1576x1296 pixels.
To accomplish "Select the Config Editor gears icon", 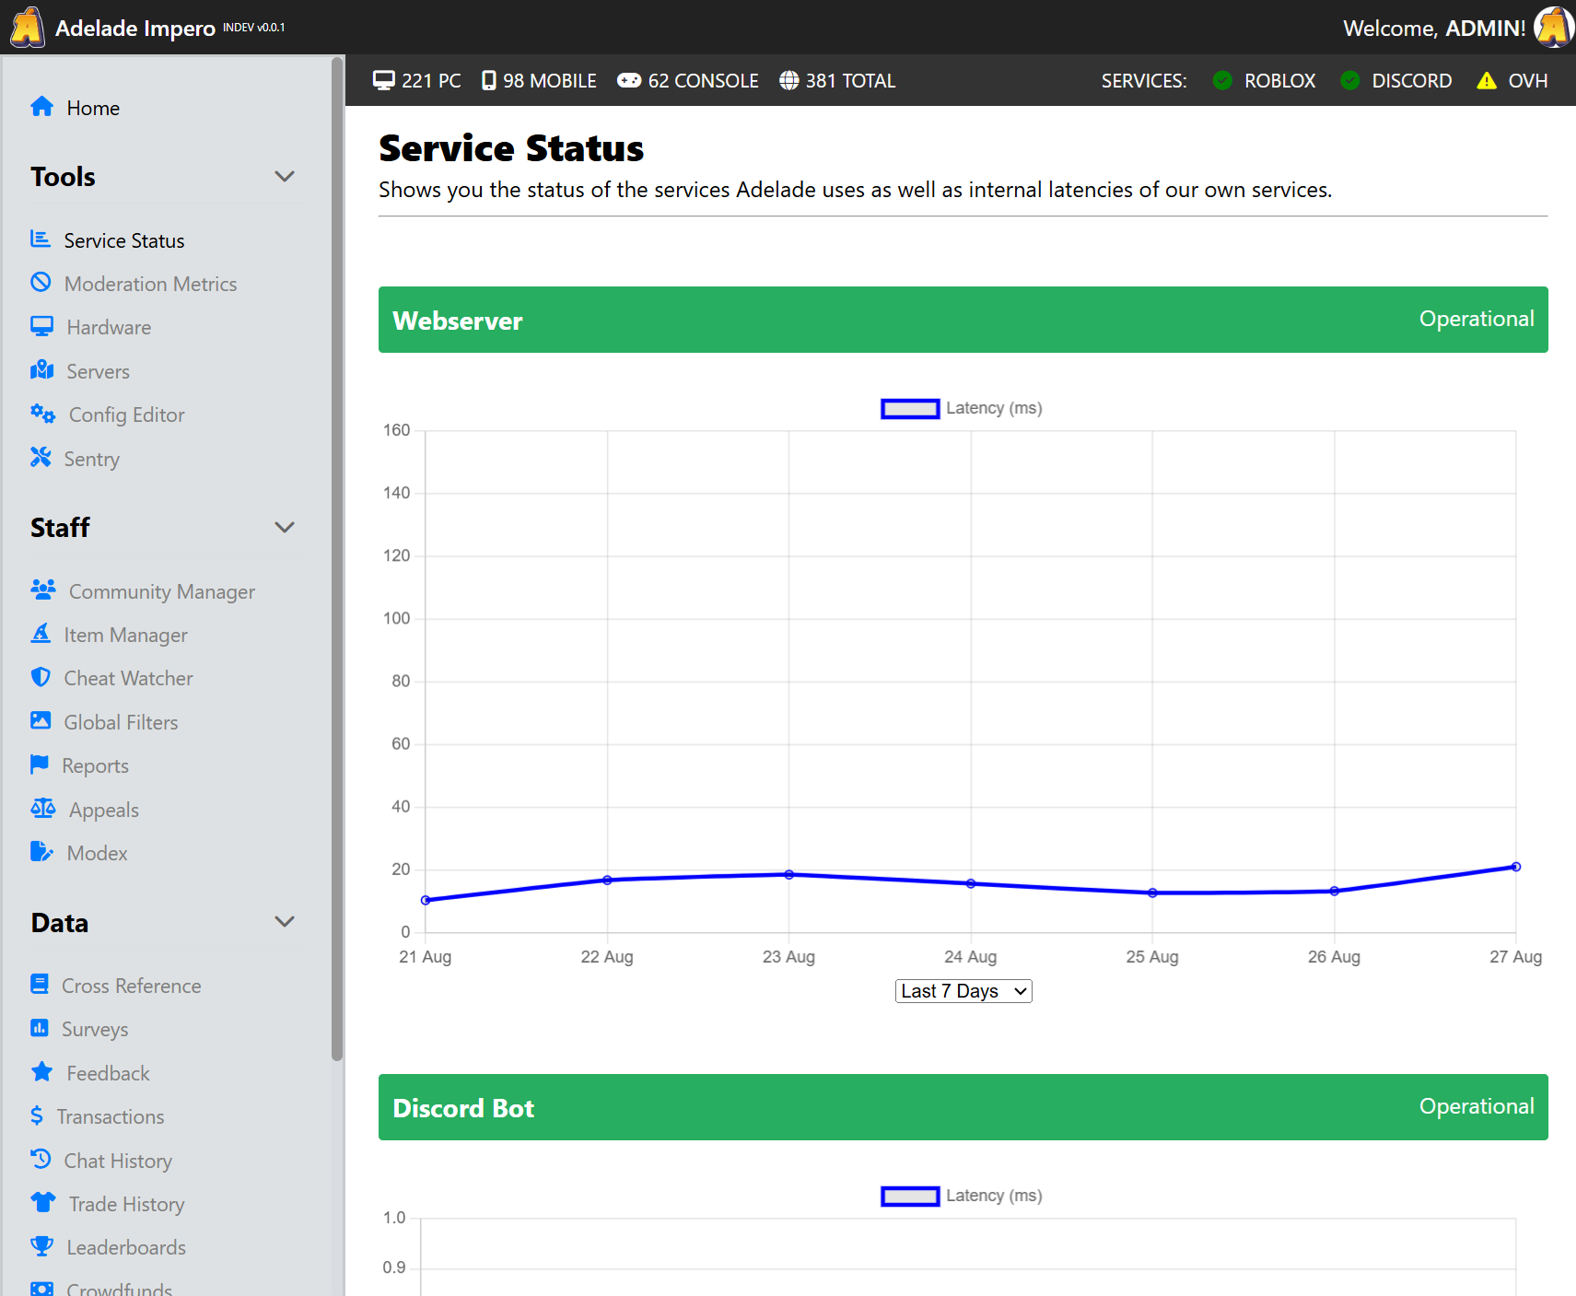I will (42, 414).
